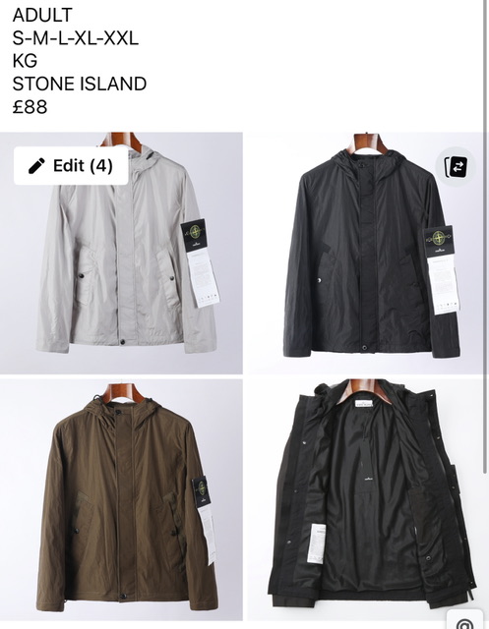Image resolution: width=489 pixels, height=629 pixels.
Task: Click the swap cards icon on black jacket photo
Action: [456, 166]
